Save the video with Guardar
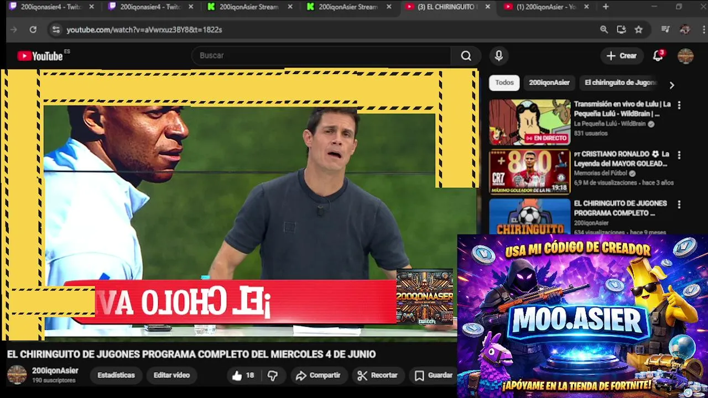Screen dimensions: 708x398 (x=434, y=375)
